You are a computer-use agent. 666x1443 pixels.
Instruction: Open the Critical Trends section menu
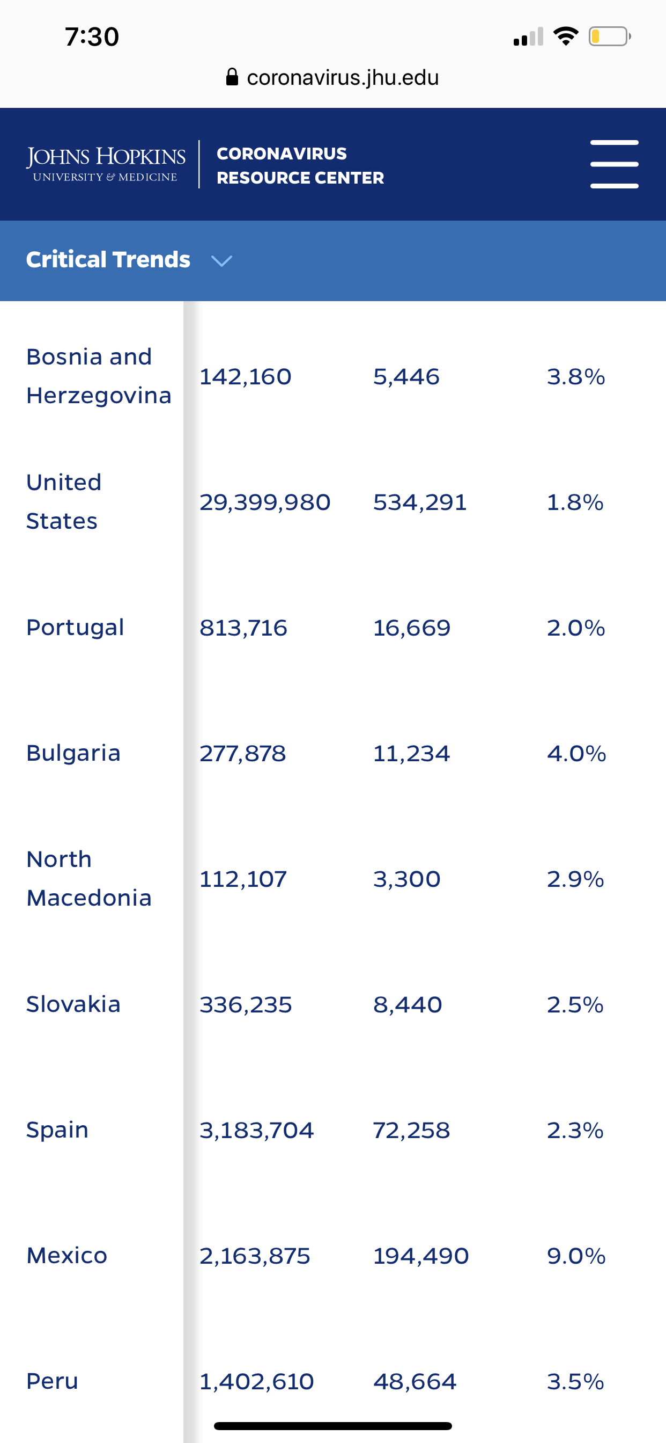(108, 260)
